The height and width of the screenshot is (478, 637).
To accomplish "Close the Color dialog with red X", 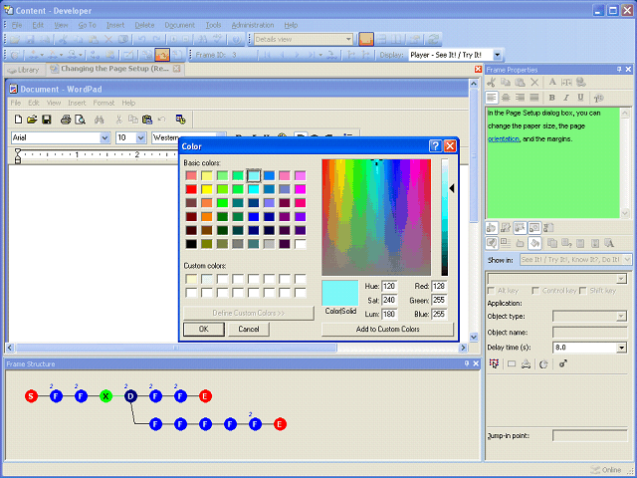I will point(450,146).
